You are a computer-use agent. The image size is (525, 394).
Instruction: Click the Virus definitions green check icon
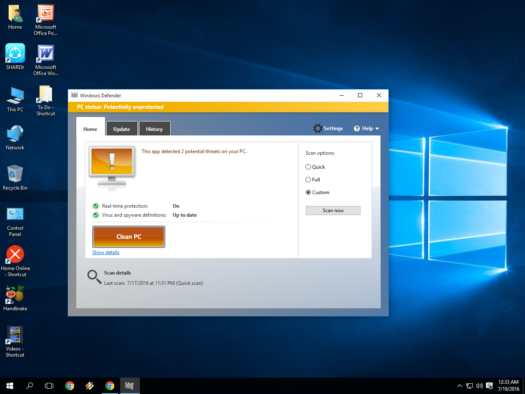(96, 215)
